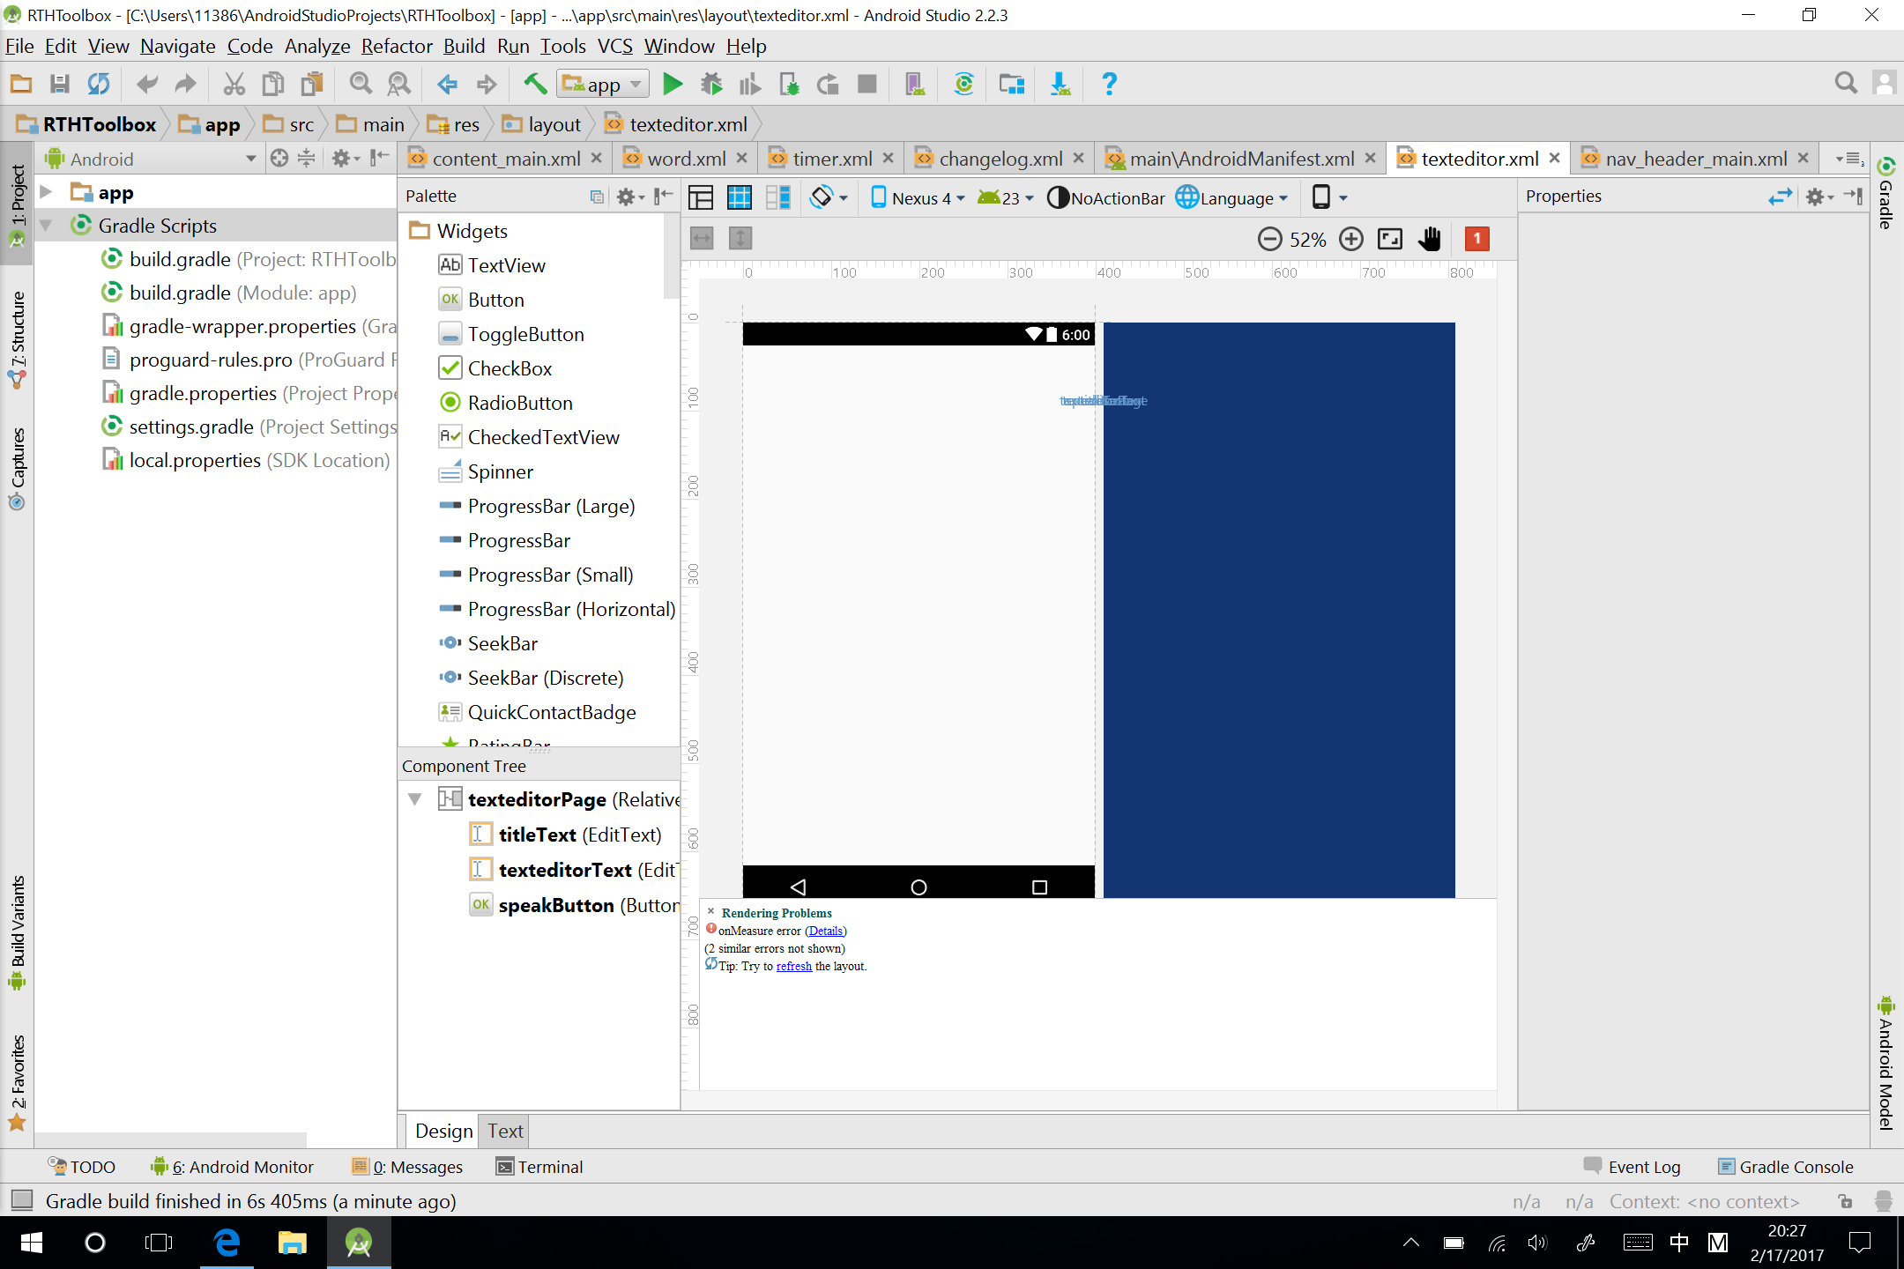Open AVD Manager icon
Screen dimensions: 1904x1269
[916, 84]
